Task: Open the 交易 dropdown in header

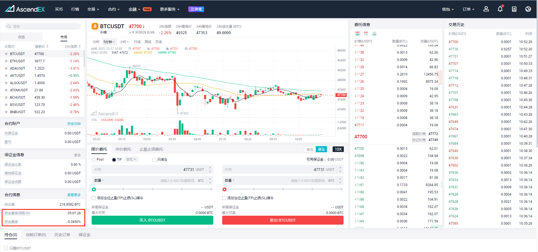Action: [x=93, y=9]
